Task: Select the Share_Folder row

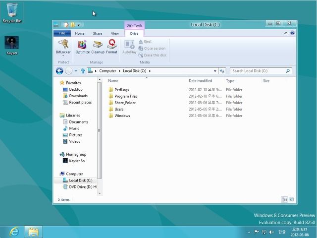Action: (x=125, y=103)
